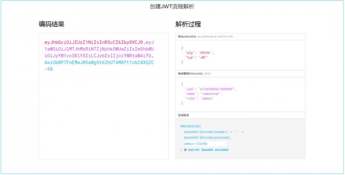The image size is (345, 175).
Task: Click the PAYLOAD: DATA section label
Action: click(x=194, y=74)
